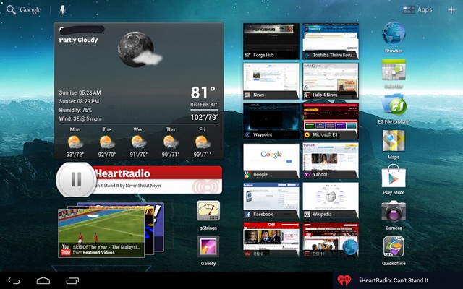Image resolution: width=463 pixels, height=289 pixels.
Task: Open the Facebook bookmark
Action: click(x=271, y=200)
